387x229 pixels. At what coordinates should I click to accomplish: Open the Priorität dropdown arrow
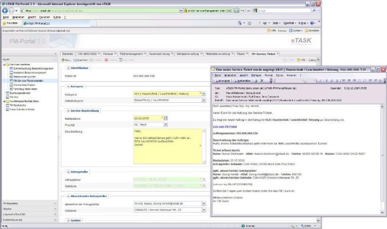pos(165,124)
